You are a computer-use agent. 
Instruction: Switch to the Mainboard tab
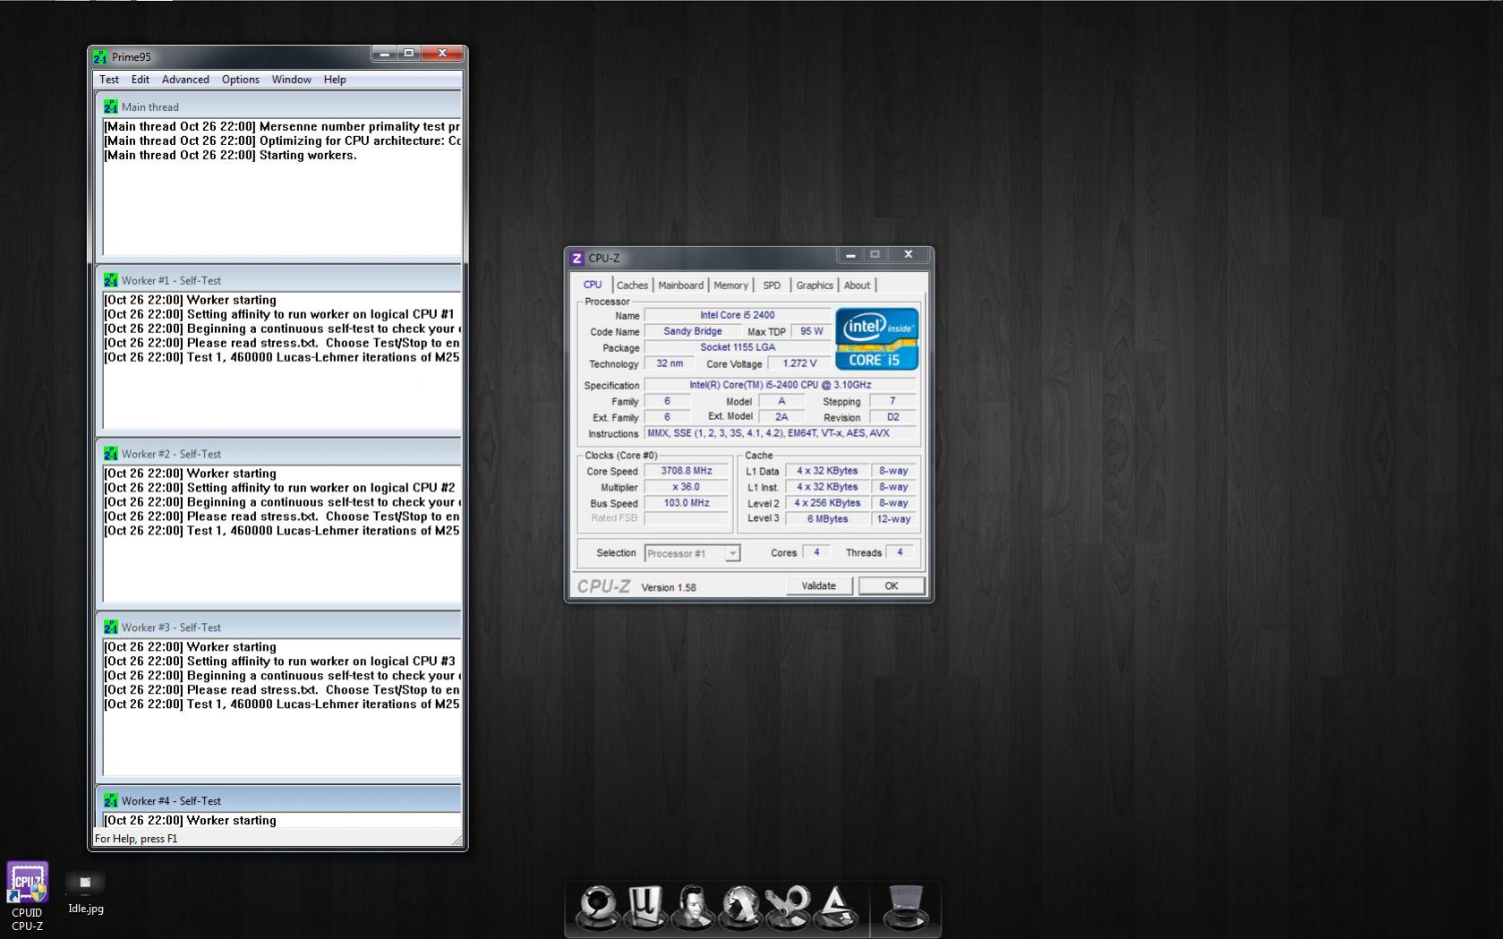680,286
